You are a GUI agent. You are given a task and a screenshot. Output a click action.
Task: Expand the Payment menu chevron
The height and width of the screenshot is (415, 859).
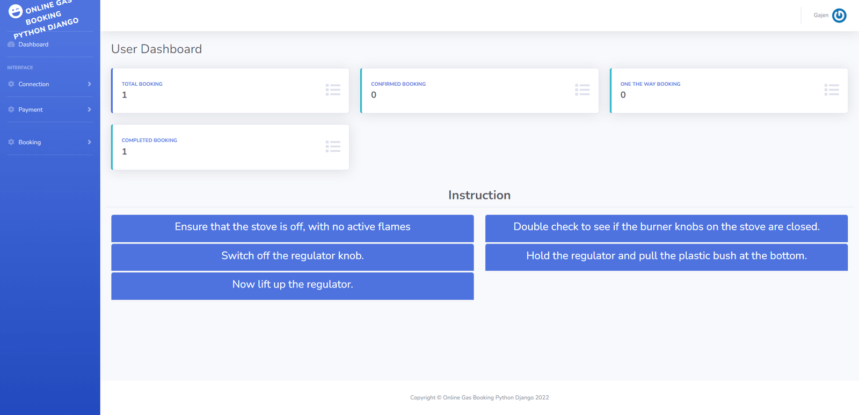(x=89, y=109)
